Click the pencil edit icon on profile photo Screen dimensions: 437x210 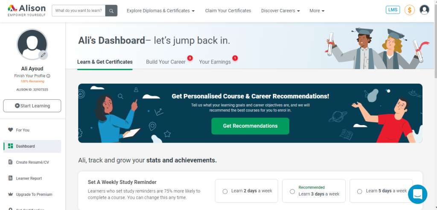coord(43,55)
